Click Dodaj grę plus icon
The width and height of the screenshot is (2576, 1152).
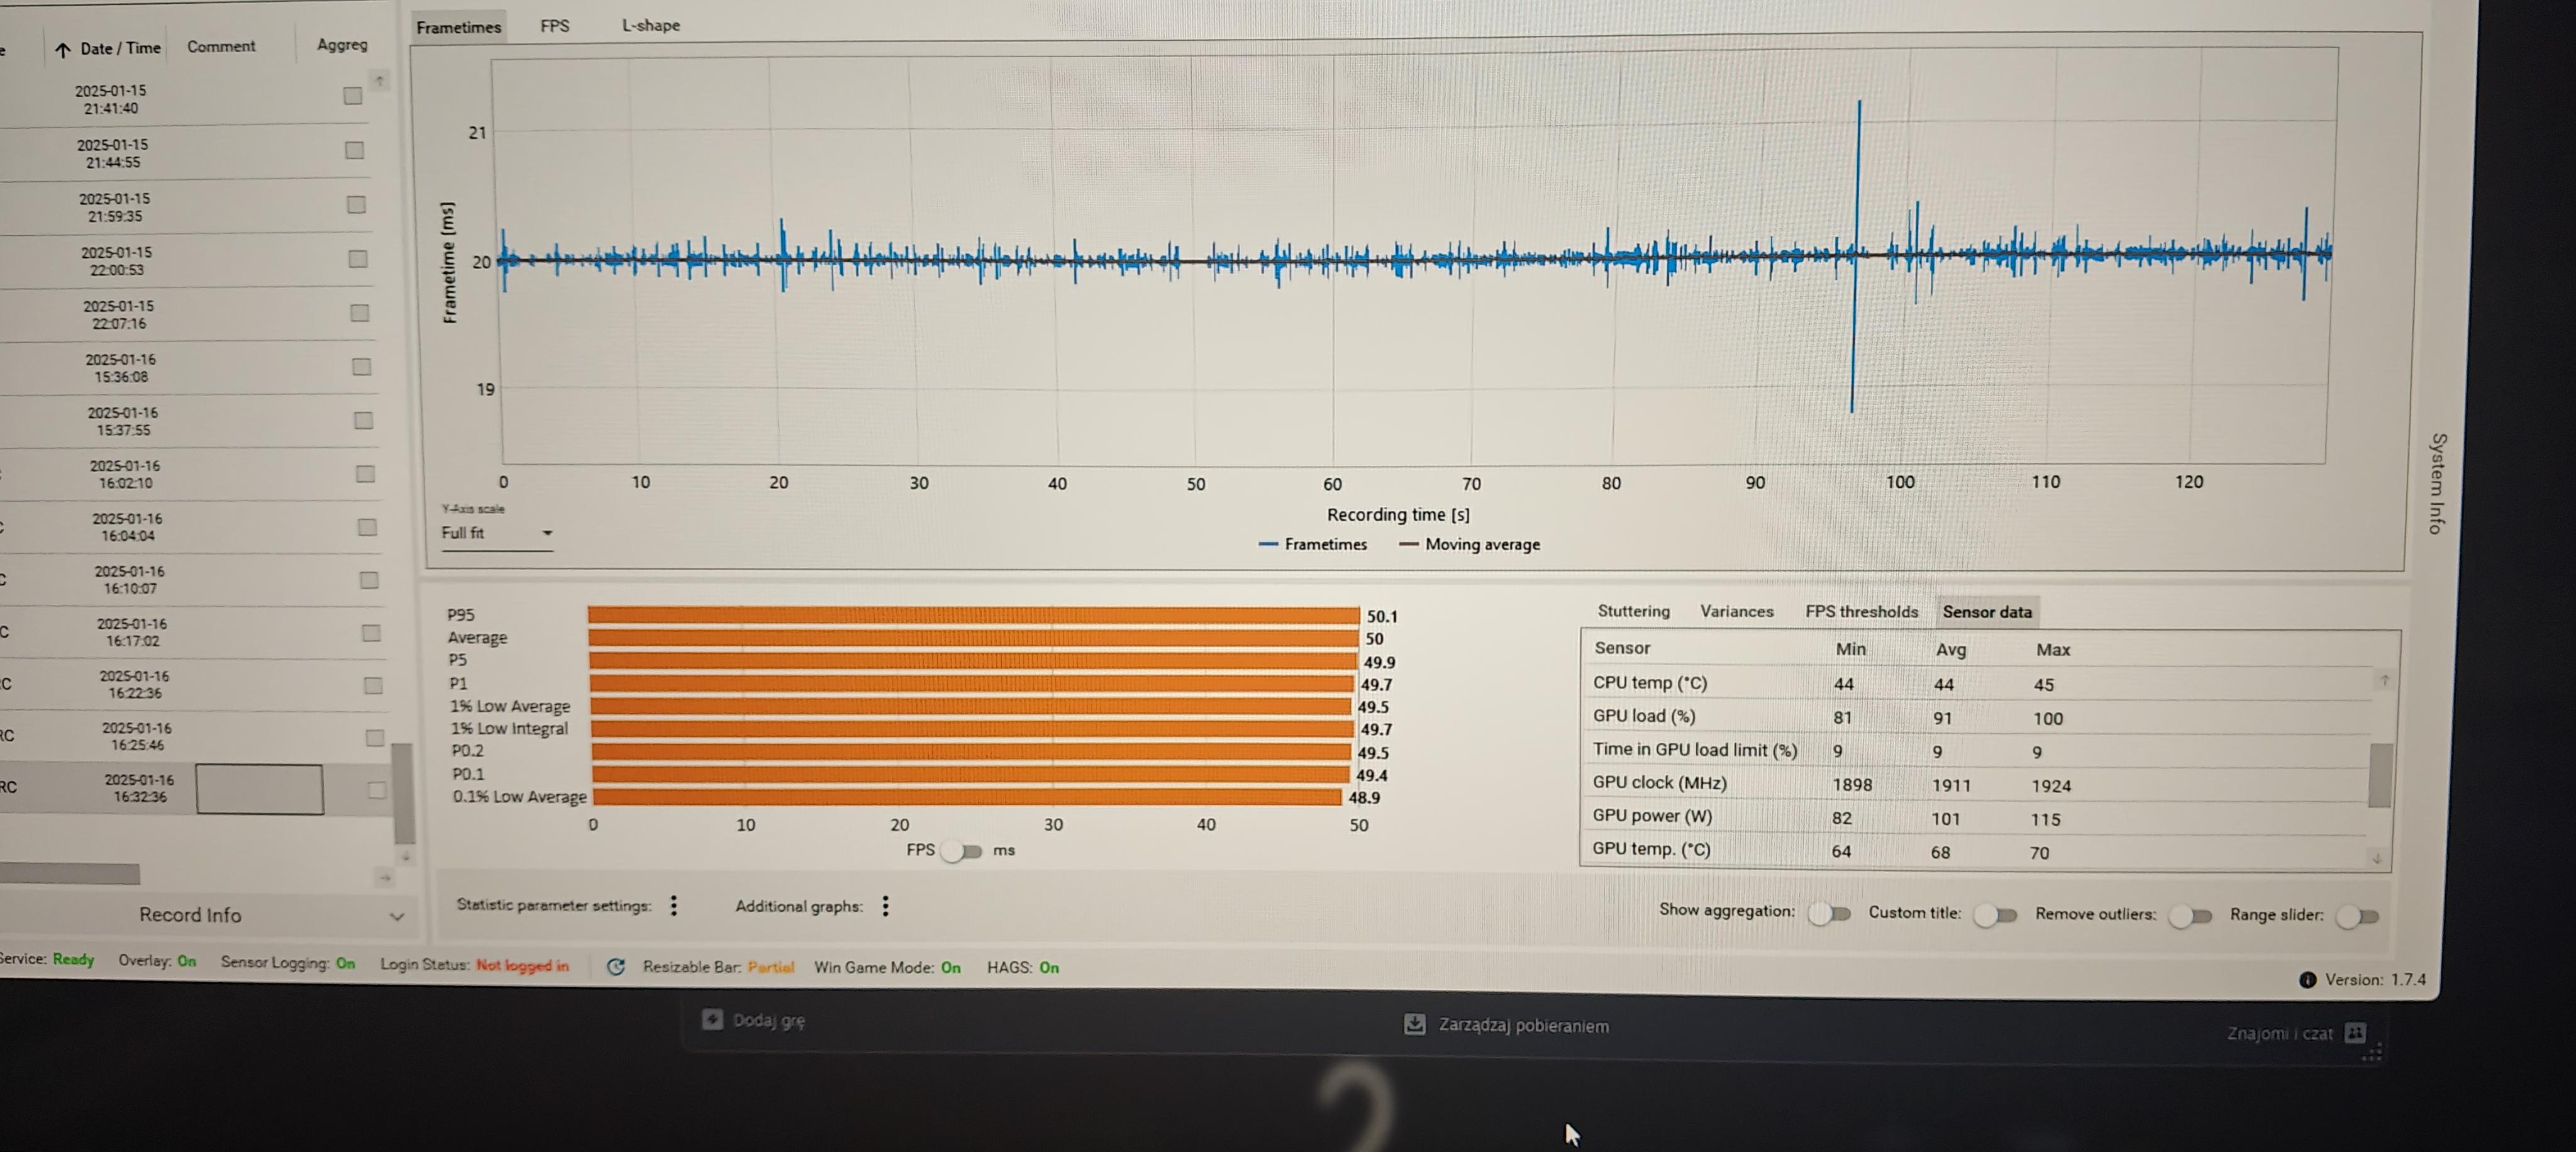click(x=712, y=1019)
